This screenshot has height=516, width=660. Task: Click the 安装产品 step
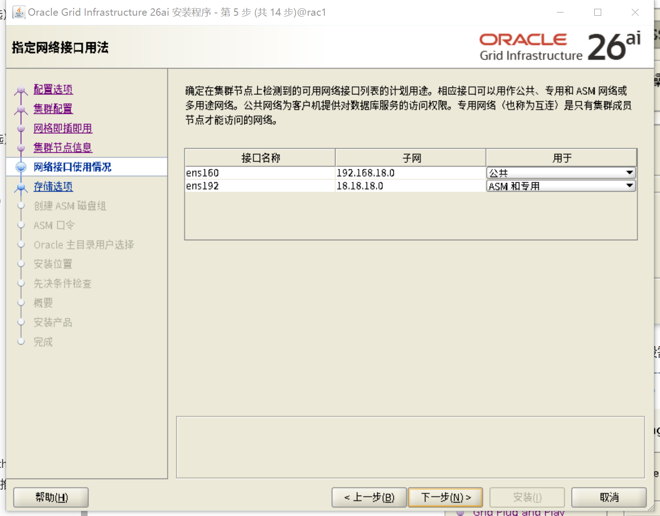pyautogui.click(x=53, y=323)
